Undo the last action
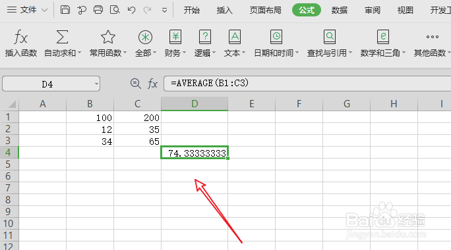 (x=131, y=10)
